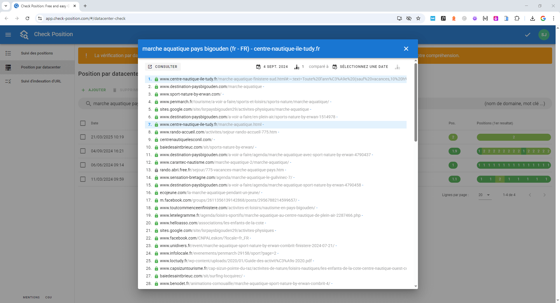560x303 pixels.
Task: Click the calendar icon beside 4 SEPT. 2024
Action: coord(258,67)
